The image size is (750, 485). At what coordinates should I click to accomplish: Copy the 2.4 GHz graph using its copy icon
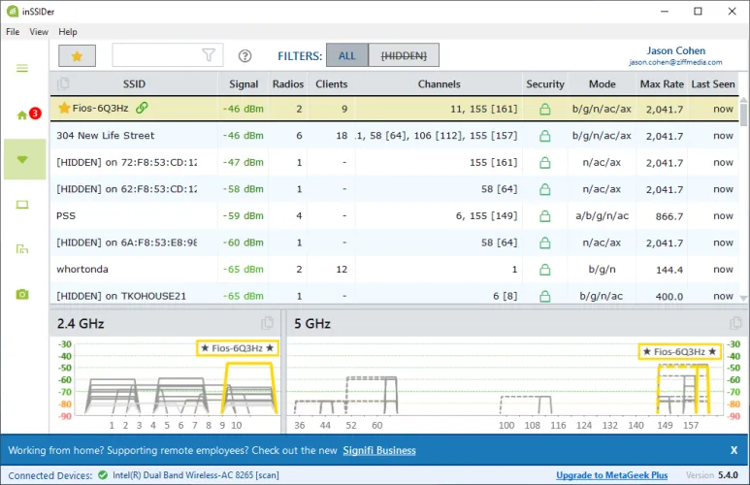point(268,323)
